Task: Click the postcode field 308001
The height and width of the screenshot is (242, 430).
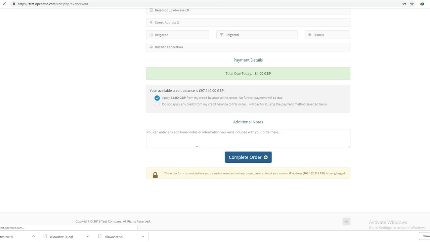Action: click(x=328, y=35)
